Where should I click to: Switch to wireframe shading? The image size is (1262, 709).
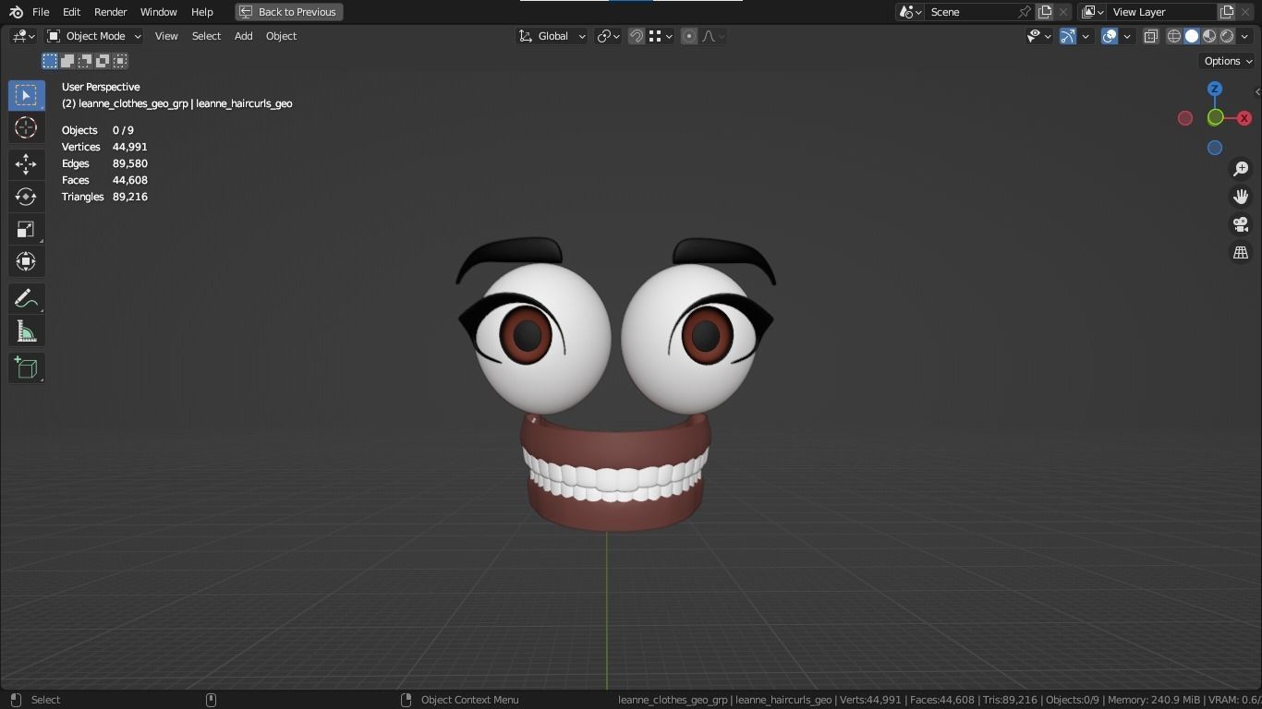(1174, 36)
